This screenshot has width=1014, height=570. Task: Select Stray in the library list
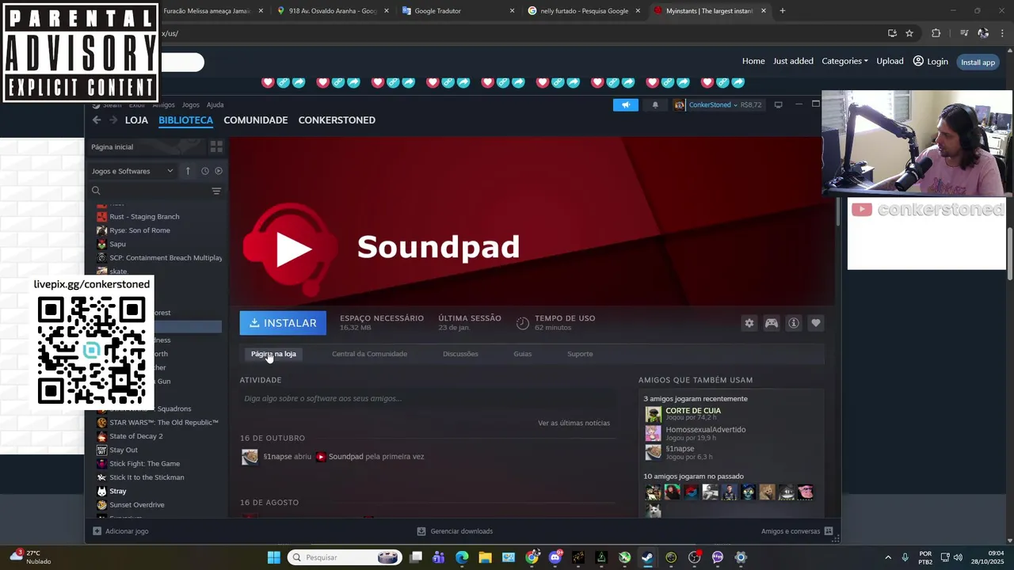(x=118, y=491)
